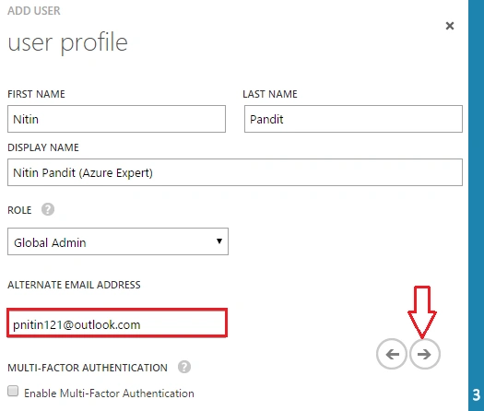Click the user profile page title
Viewport: 484px width, 411px height.
click(x=67, y=42)
